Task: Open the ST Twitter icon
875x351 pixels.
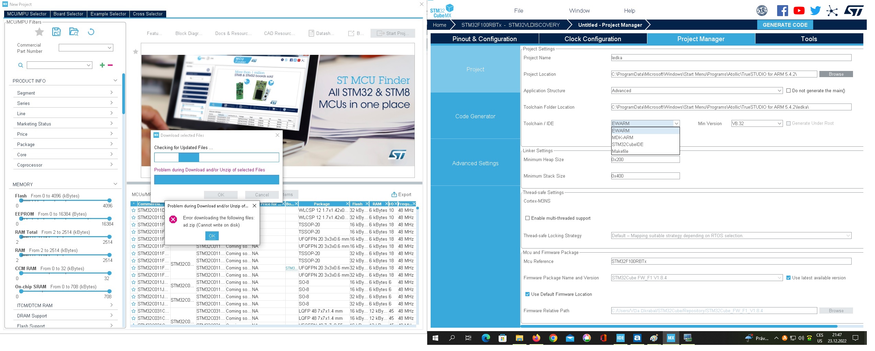Action: pos(815,11)
